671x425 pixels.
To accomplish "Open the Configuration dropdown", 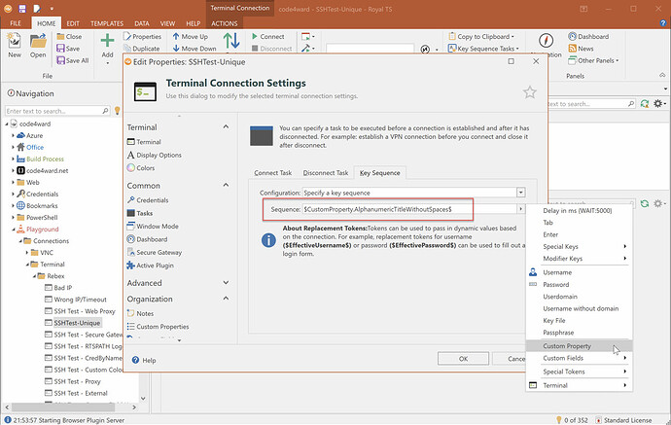I will (x=521, y=193).
